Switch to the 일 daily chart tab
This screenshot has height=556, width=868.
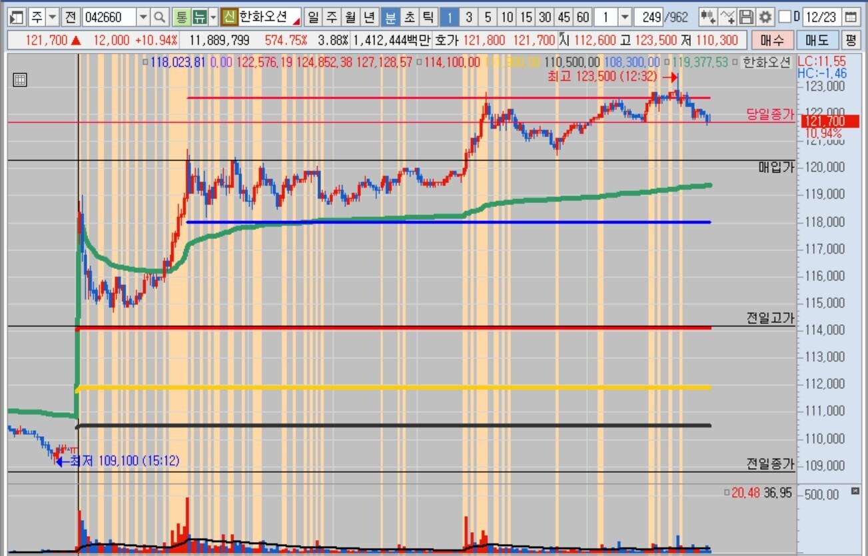pos(313,17)
